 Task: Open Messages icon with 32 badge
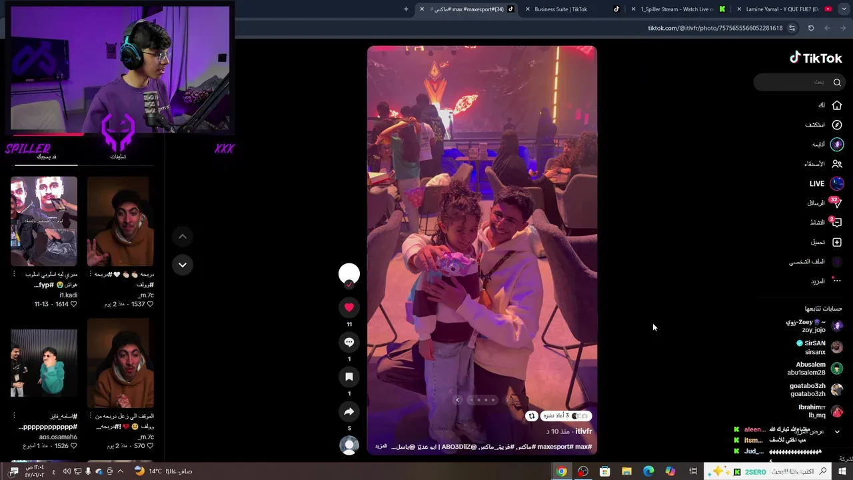(837, 203)
